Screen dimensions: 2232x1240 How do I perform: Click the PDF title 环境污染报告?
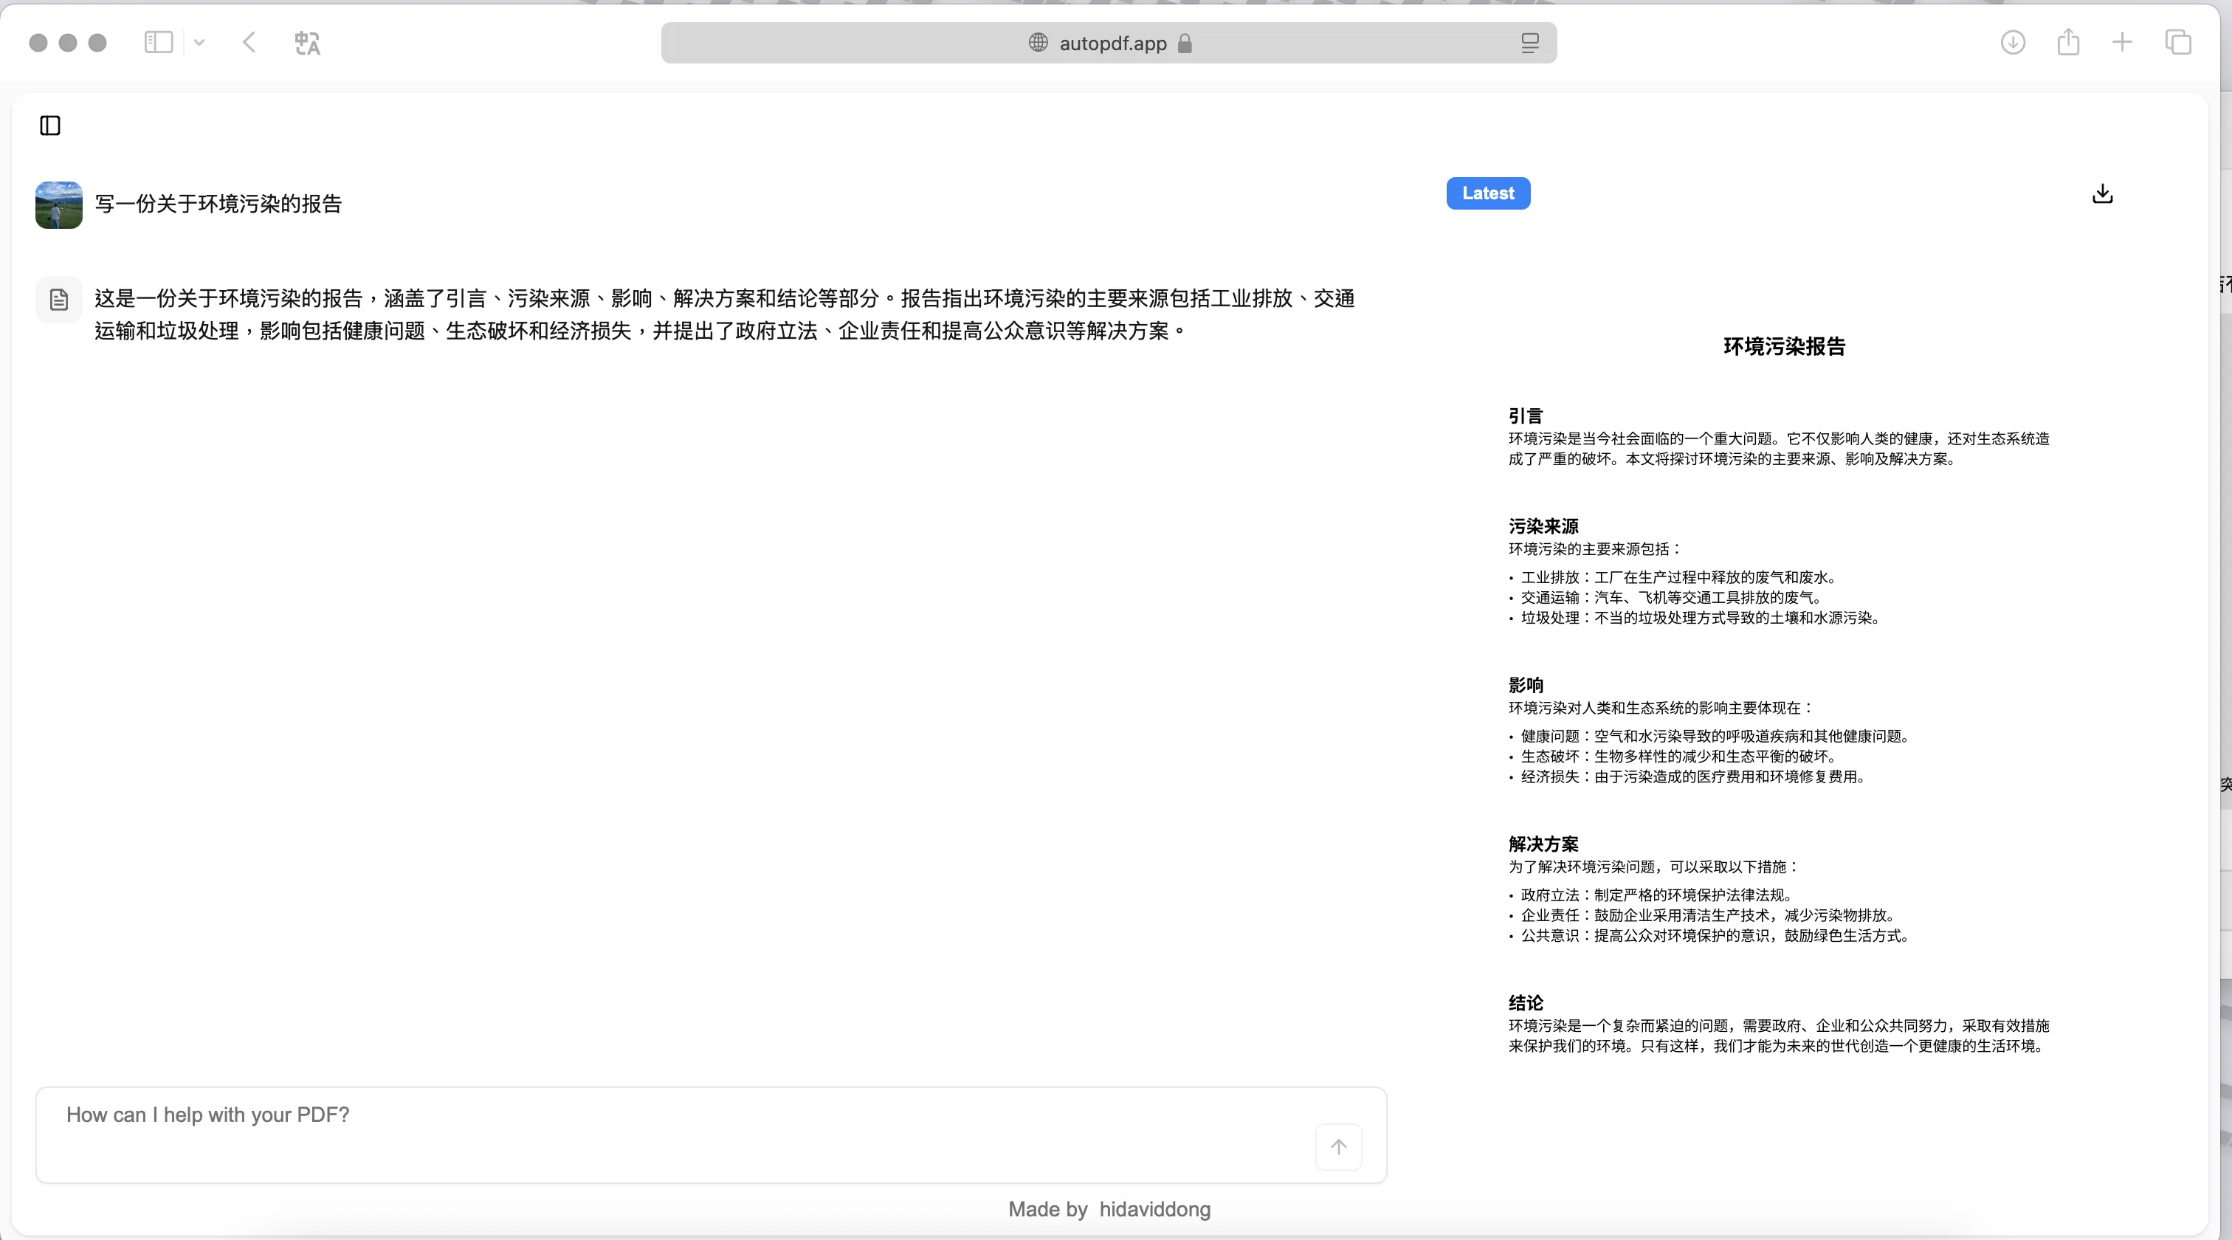pos(1783,347)
